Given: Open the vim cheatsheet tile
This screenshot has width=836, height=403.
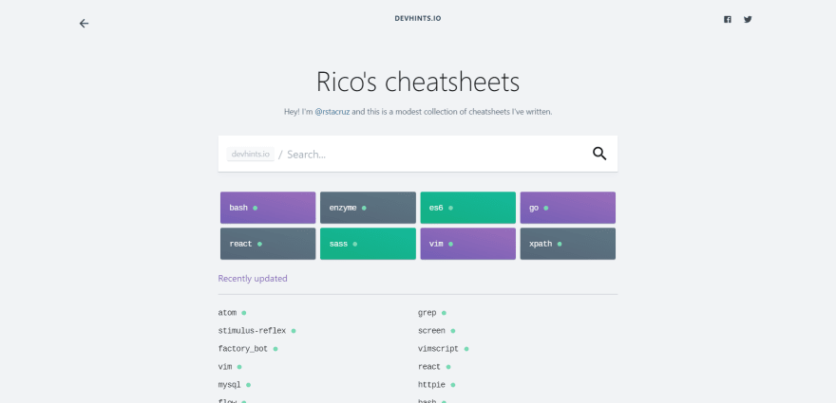Looking at the screenshot, I should (x=468, y=244).
